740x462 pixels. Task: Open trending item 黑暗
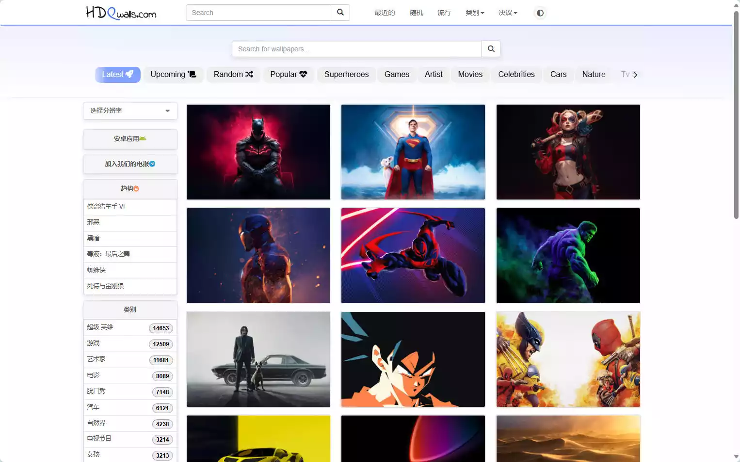click(130, 239)
